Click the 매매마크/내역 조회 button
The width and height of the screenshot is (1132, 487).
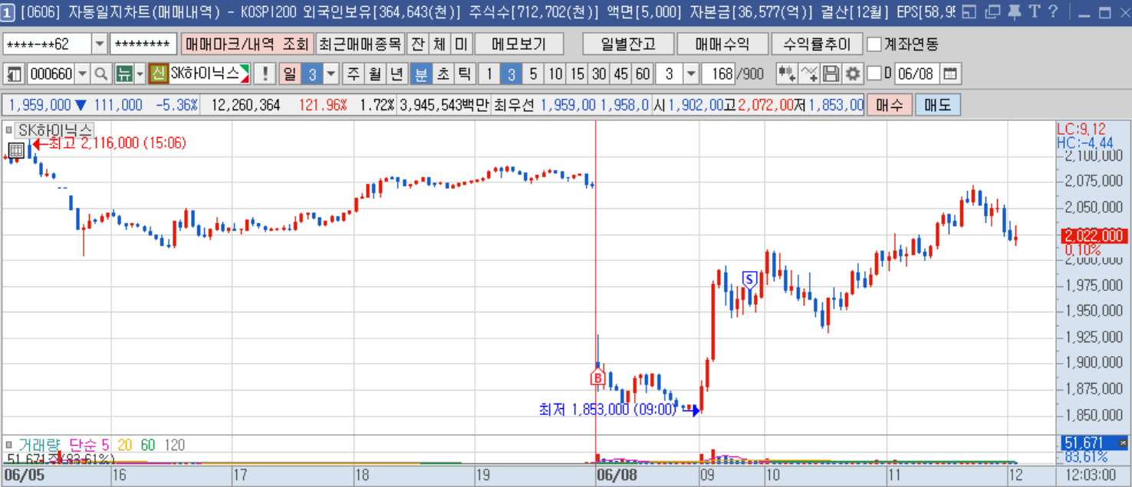[246, 44]
